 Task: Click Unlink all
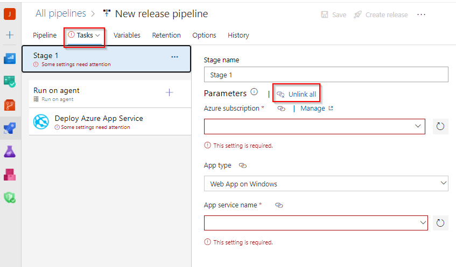(296, 95)
